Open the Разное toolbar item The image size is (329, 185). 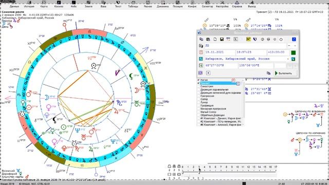(148, 4)
